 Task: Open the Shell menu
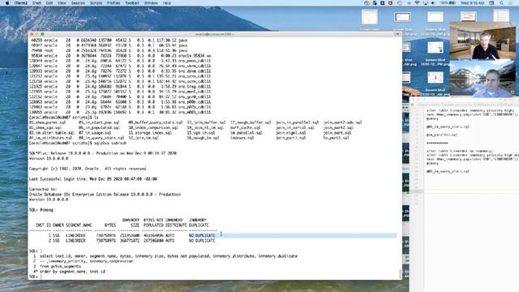point(36,3)
